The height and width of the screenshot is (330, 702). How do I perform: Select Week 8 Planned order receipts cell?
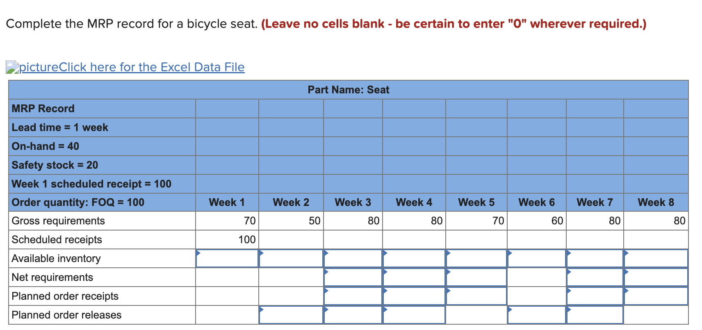[656, 296]
